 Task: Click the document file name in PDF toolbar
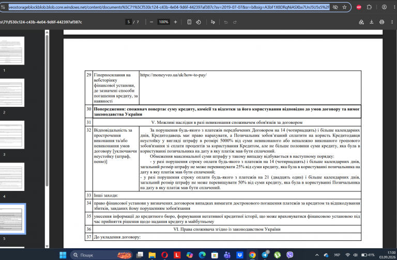(41, 22)
